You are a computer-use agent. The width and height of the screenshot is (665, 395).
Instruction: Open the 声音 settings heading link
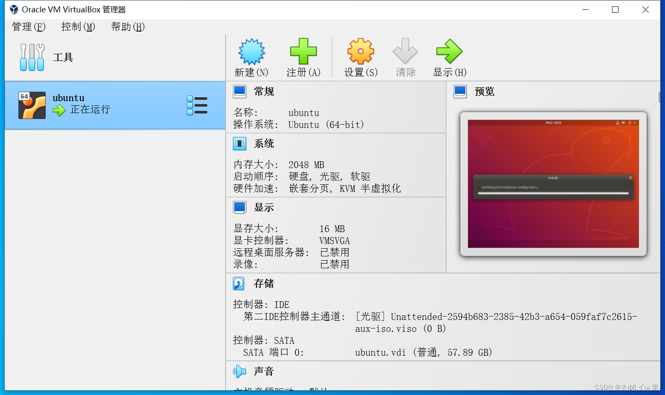[x=264, y=372]
